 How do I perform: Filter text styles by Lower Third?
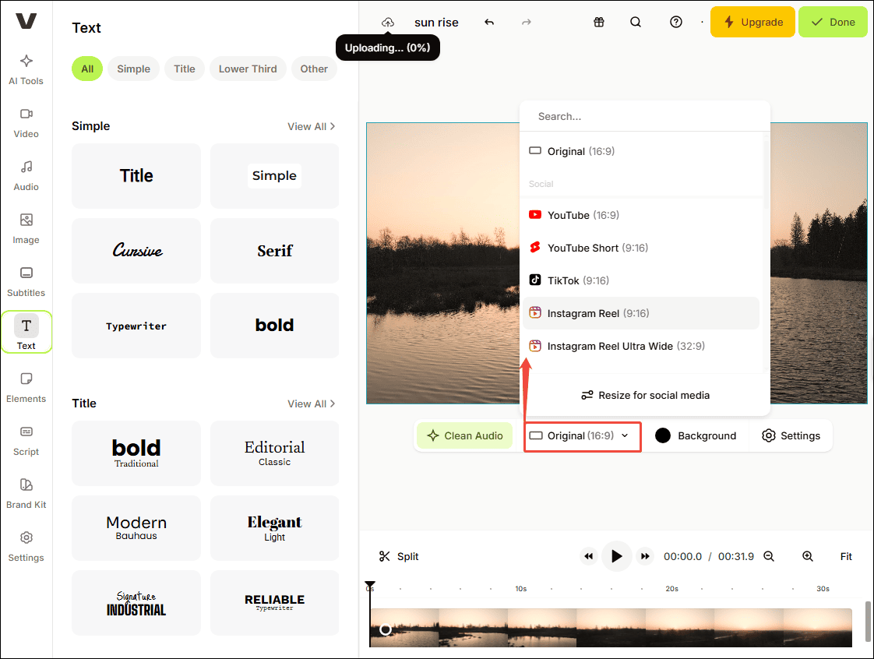[248, 69]
